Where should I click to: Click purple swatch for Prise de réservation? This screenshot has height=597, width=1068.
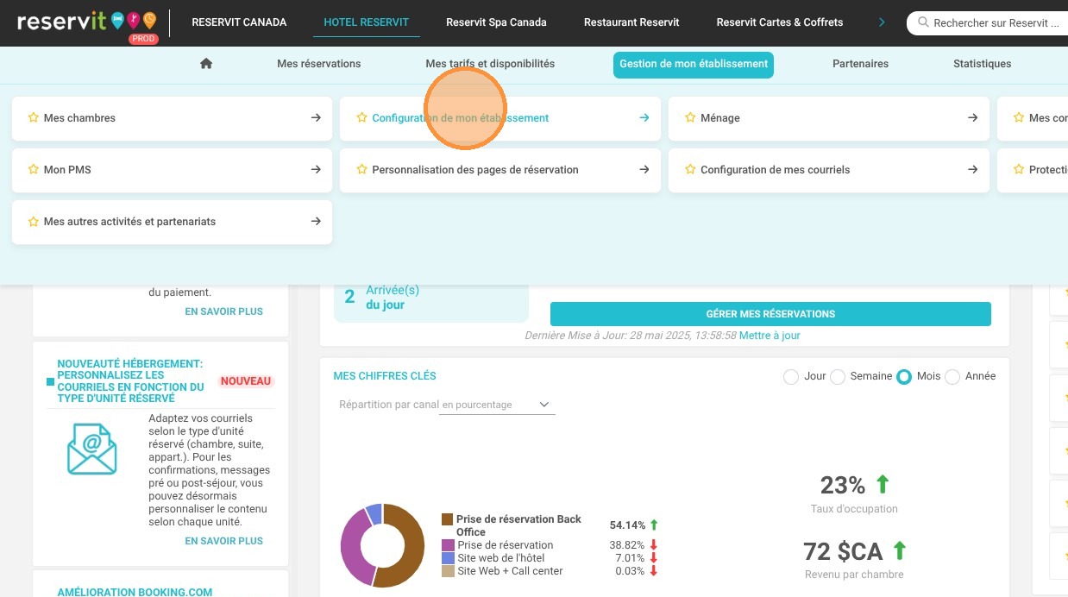pos(448,545)
